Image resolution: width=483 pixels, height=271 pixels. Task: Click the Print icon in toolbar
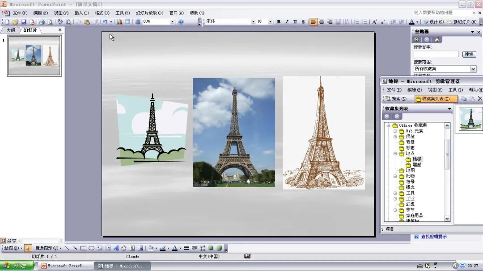42,22
